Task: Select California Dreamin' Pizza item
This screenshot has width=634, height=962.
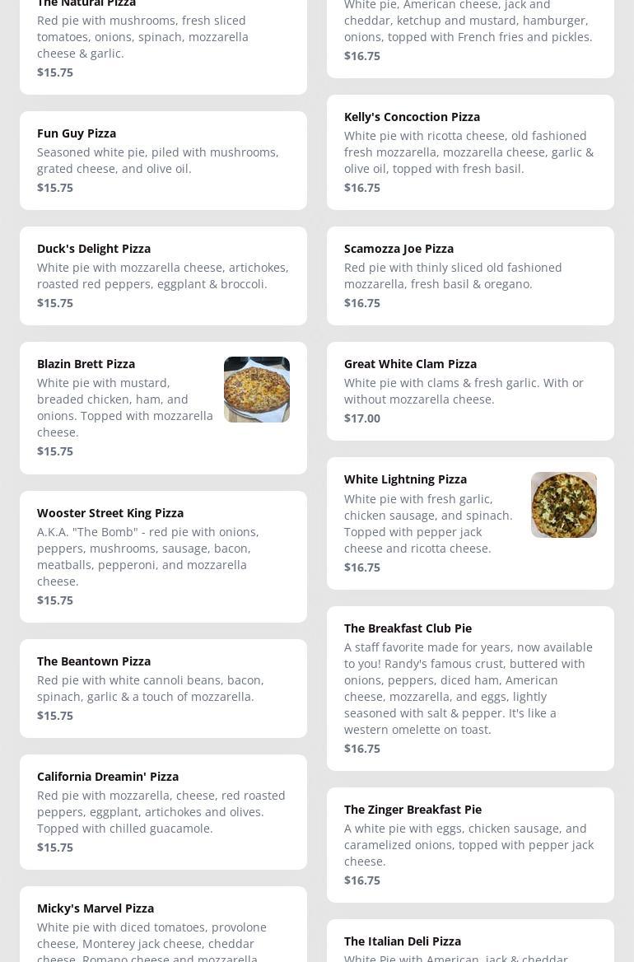Action: pos(163,812)
